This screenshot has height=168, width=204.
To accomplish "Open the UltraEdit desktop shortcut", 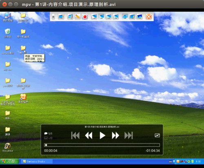I will coord(8,148).
